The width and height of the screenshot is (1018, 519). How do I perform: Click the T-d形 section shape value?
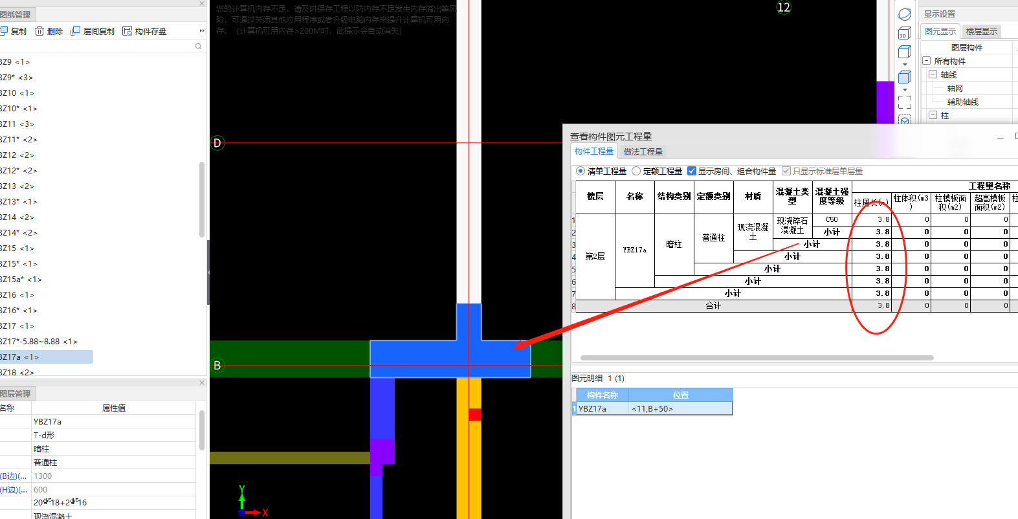(113, 435)
